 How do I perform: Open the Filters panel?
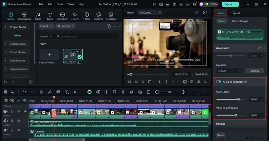[x=87, y=16]
